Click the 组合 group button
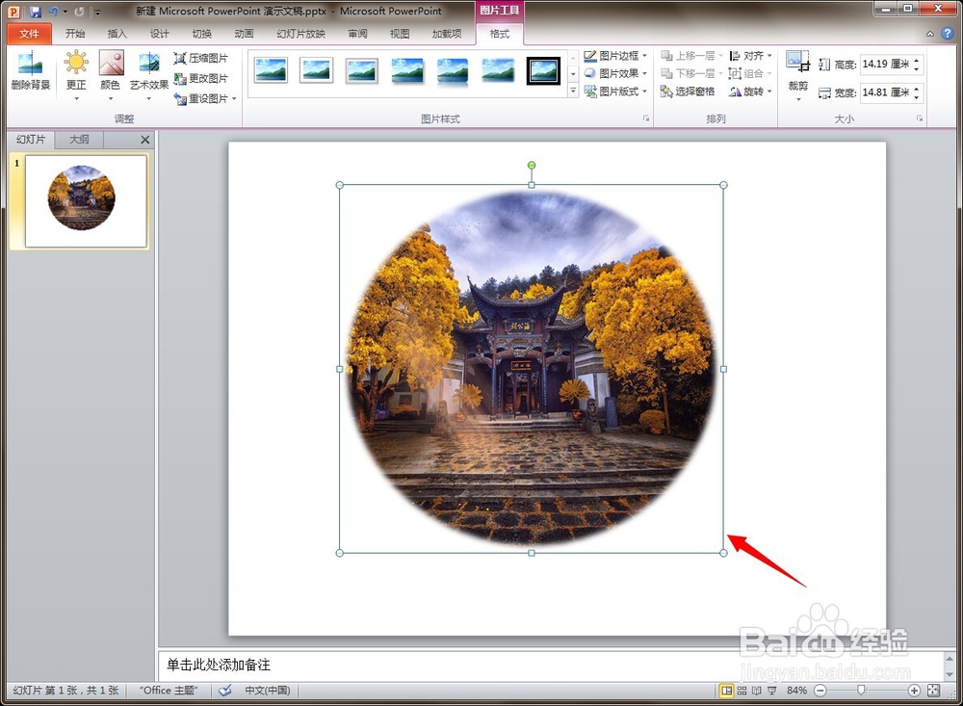The height and width of the screenshot is (706, 963). click(750, 74)
